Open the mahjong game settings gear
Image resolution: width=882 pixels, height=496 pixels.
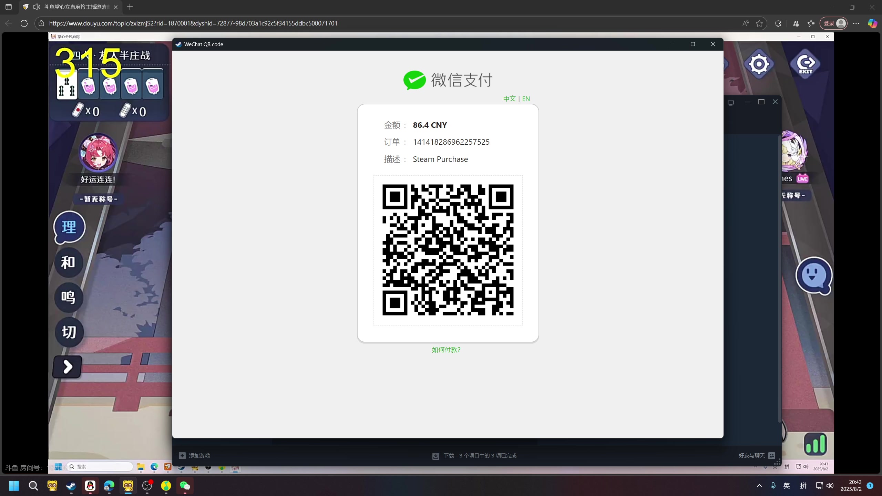point(759,64)
